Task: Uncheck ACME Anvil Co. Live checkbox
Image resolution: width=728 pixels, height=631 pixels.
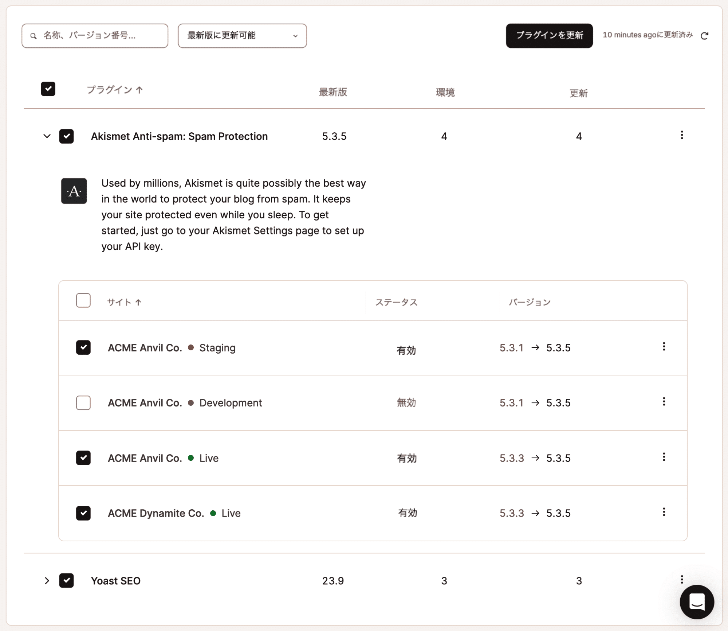Action: pyautogui.click(x=83, y=458)
